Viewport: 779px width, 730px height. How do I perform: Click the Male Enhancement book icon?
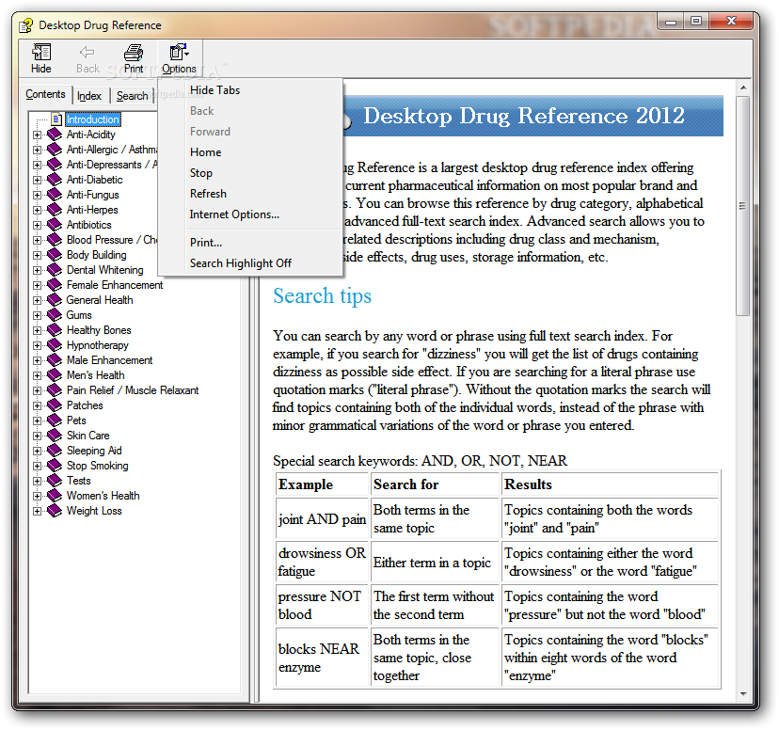55,360
